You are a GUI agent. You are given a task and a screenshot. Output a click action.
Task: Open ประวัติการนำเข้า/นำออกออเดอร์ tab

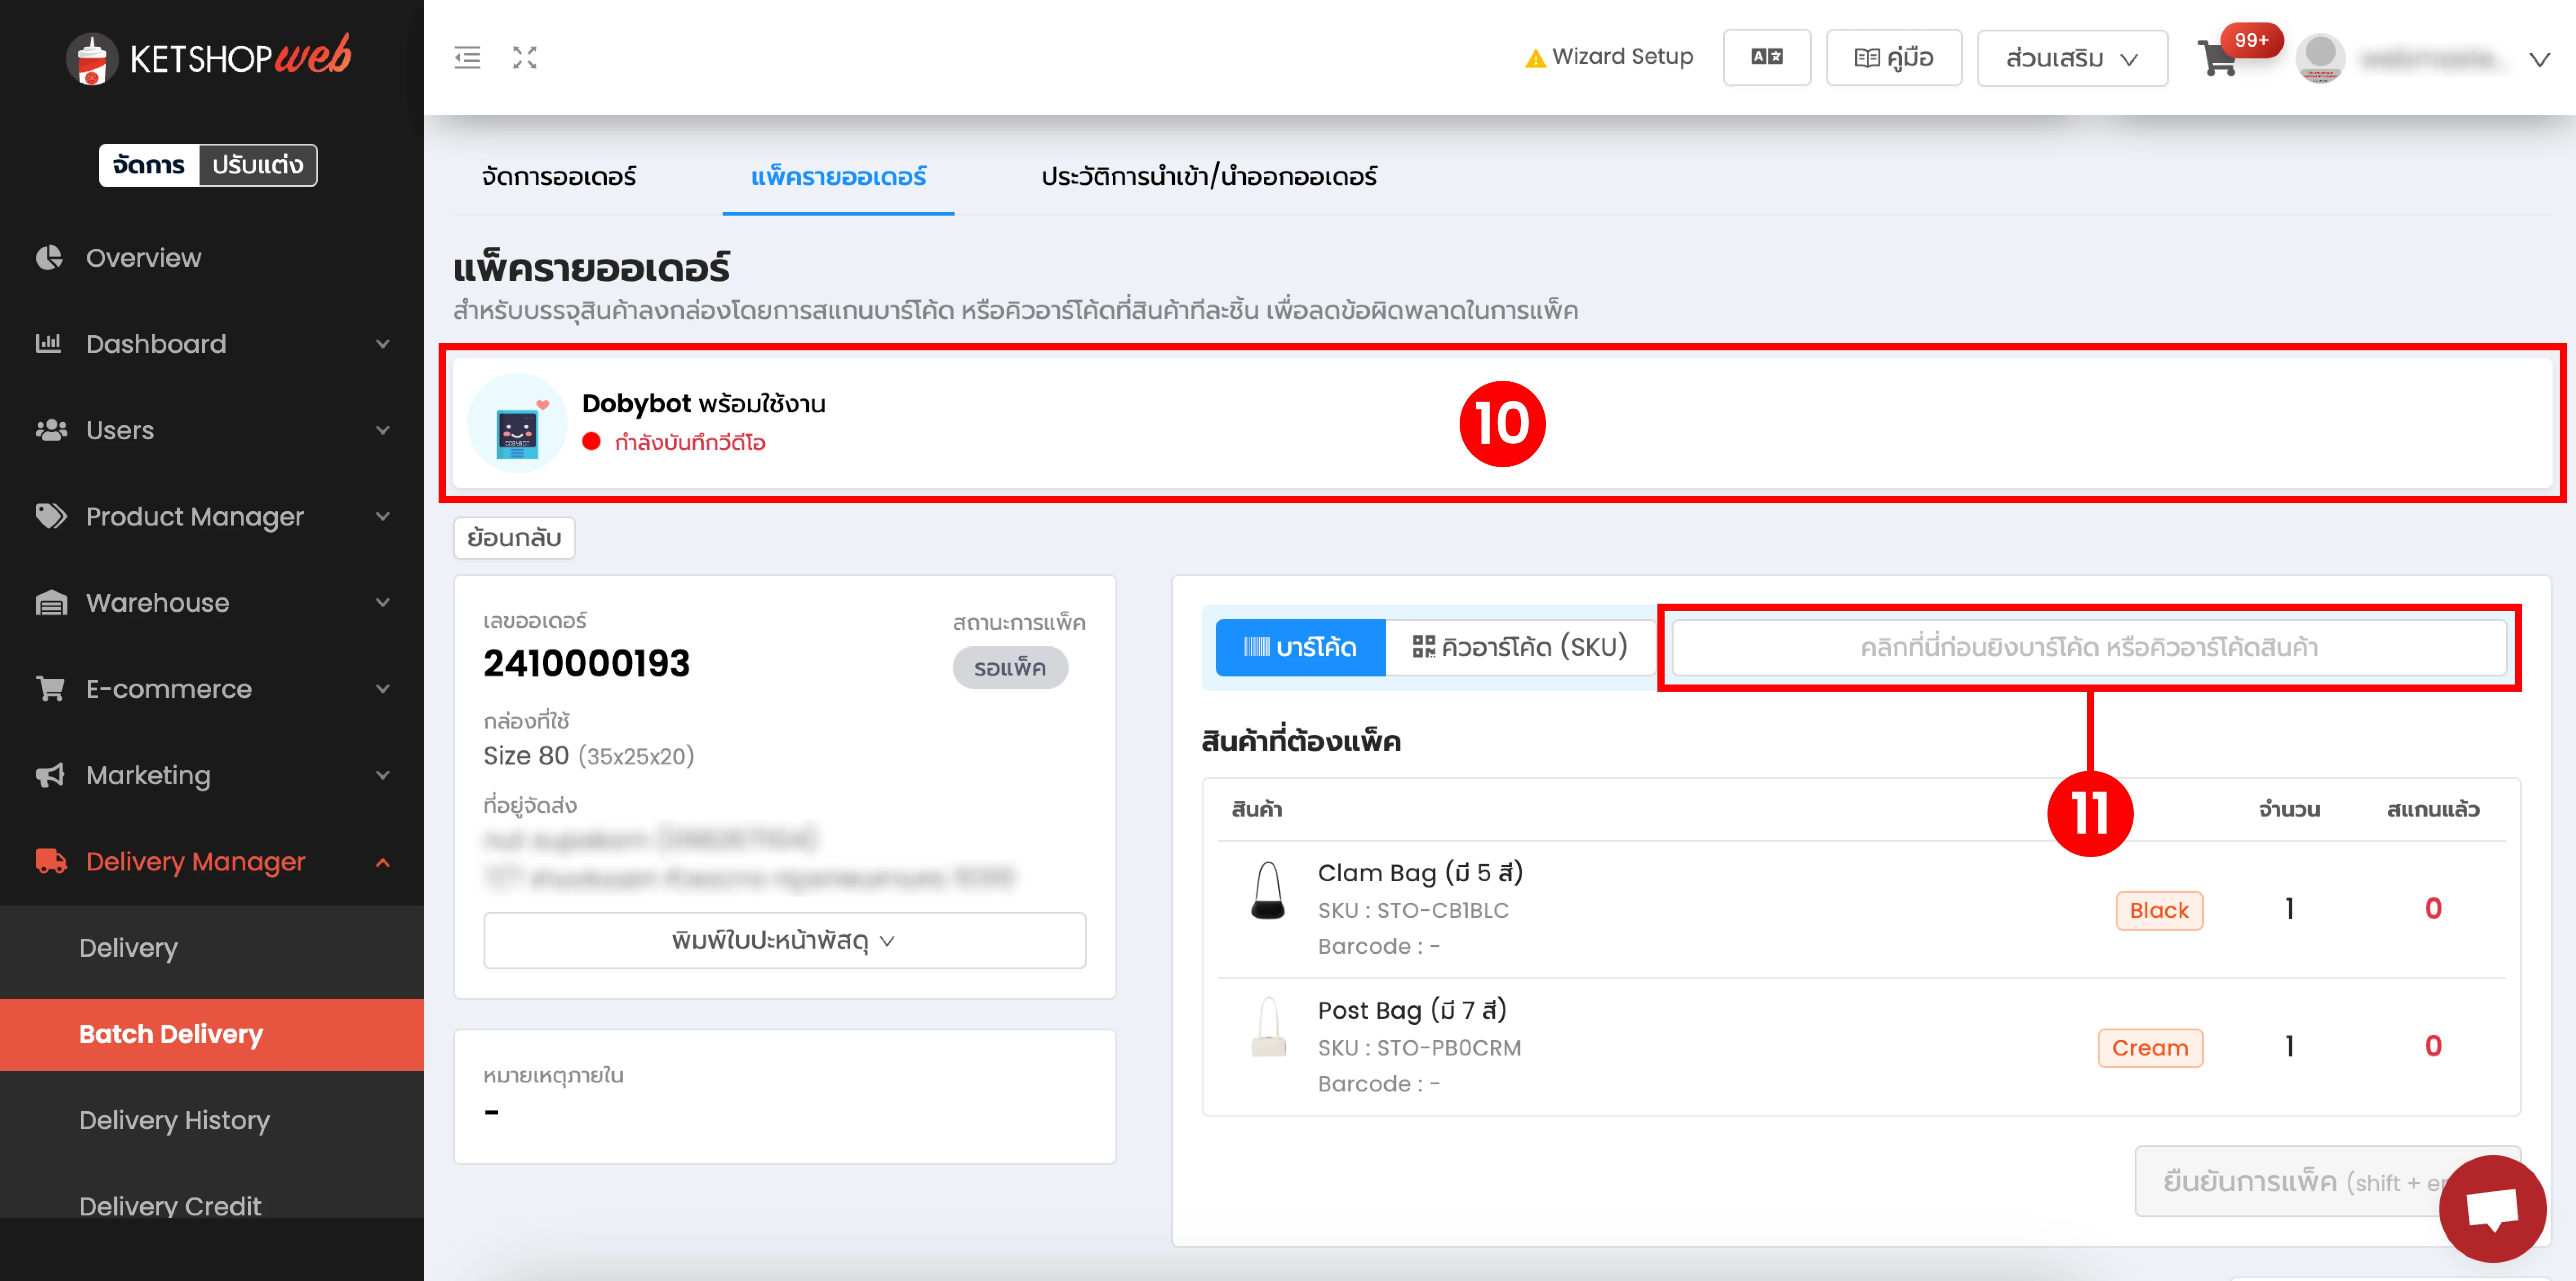click(1209, 176)
